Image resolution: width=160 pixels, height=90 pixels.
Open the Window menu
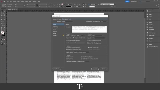coord(34,1)
